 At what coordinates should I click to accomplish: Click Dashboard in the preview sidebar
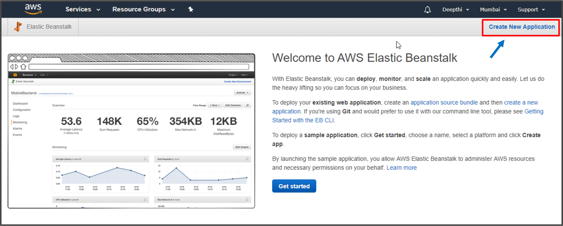click(x=20, y=104)
